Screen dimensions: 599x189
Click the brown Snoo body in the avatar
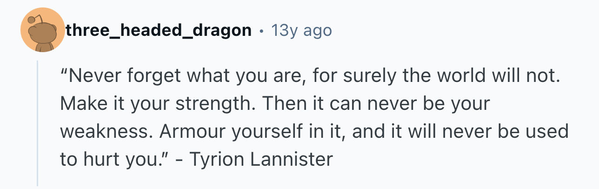pos(43,38)
